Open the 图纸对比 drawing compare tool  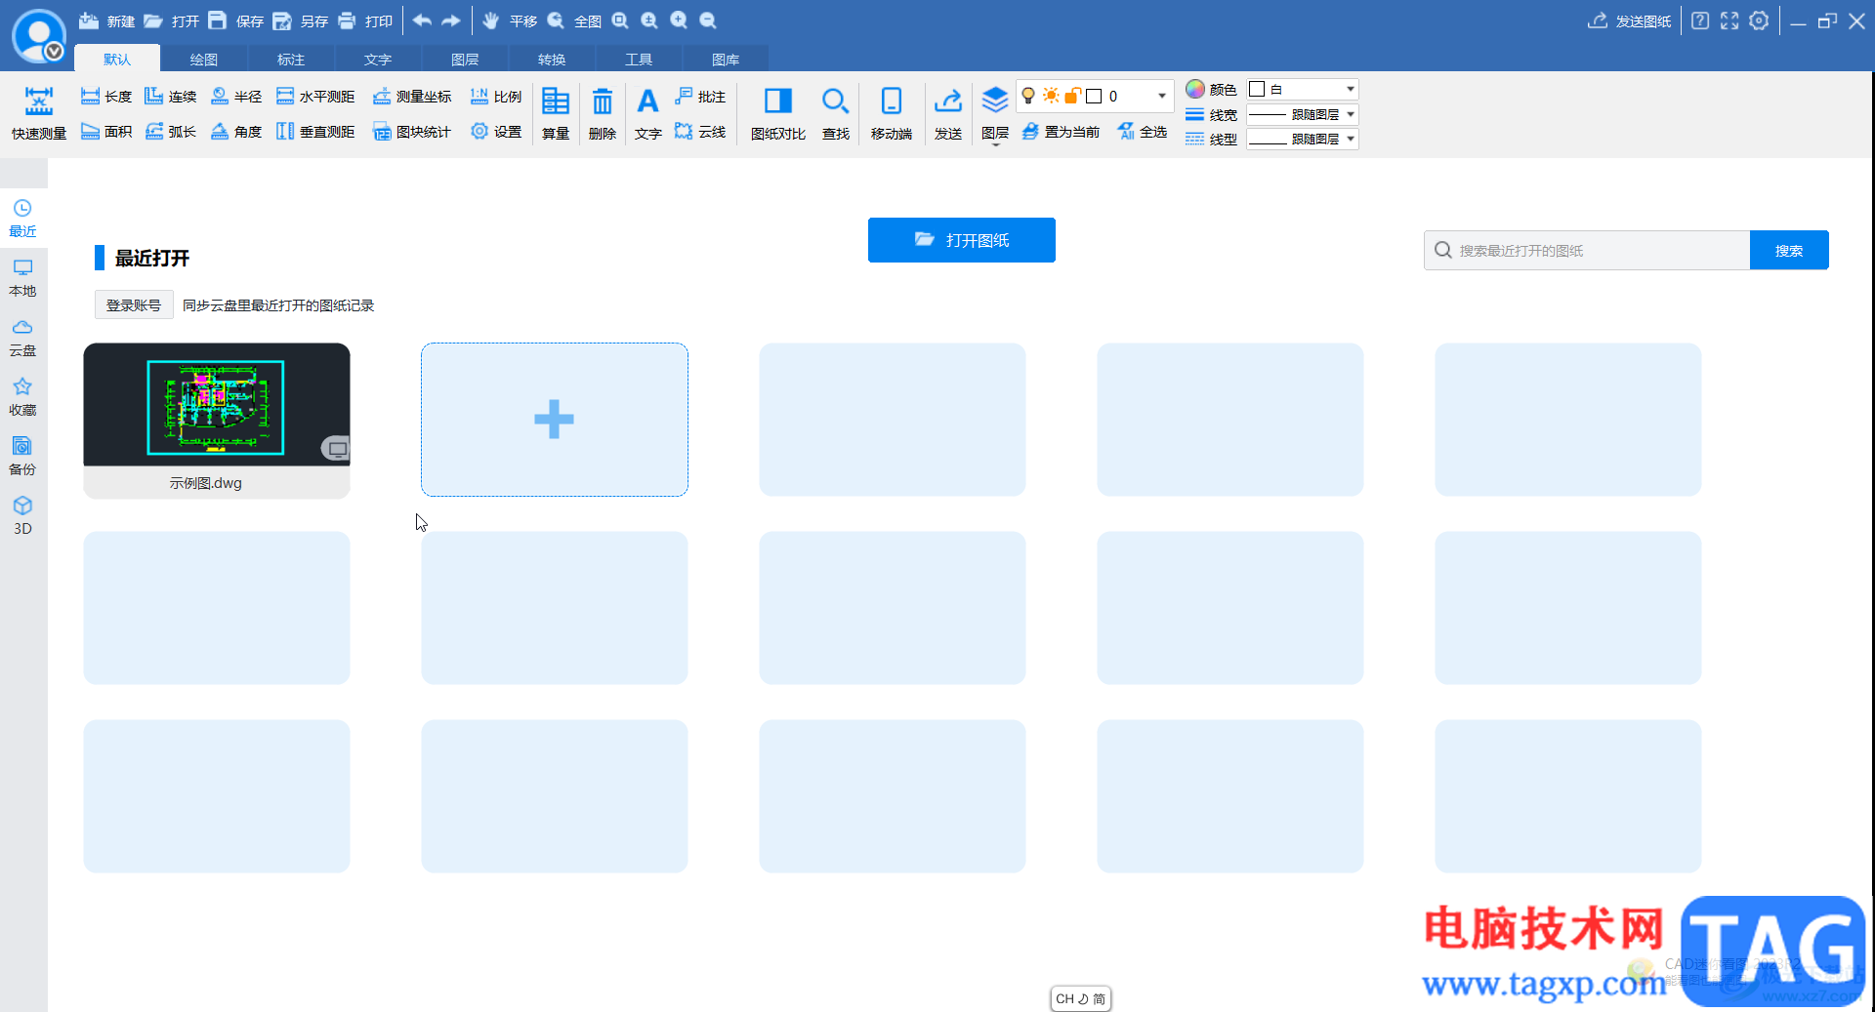[778, 113]
